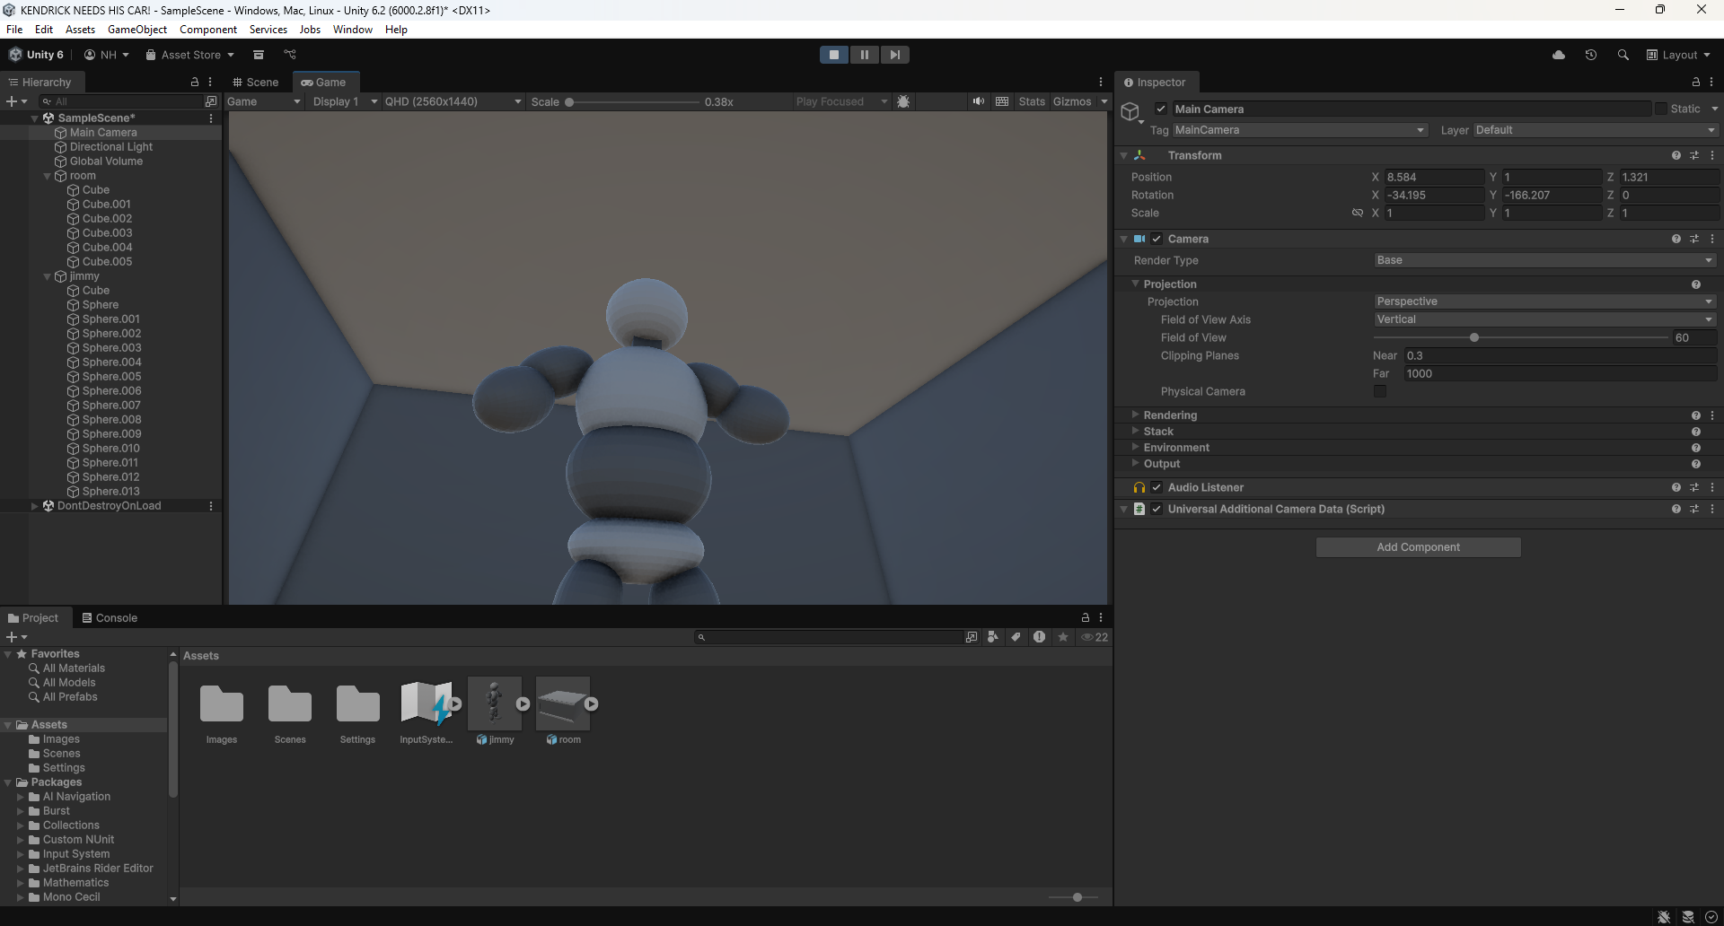The image size is (1724, 926).
Task: Click the Add Component button
Action: pyautogui.click(x=1419, y=547)
